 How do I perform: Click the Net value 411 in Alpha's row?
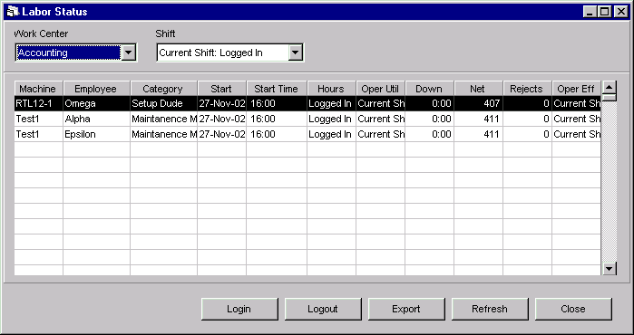[x=478, y=120]
